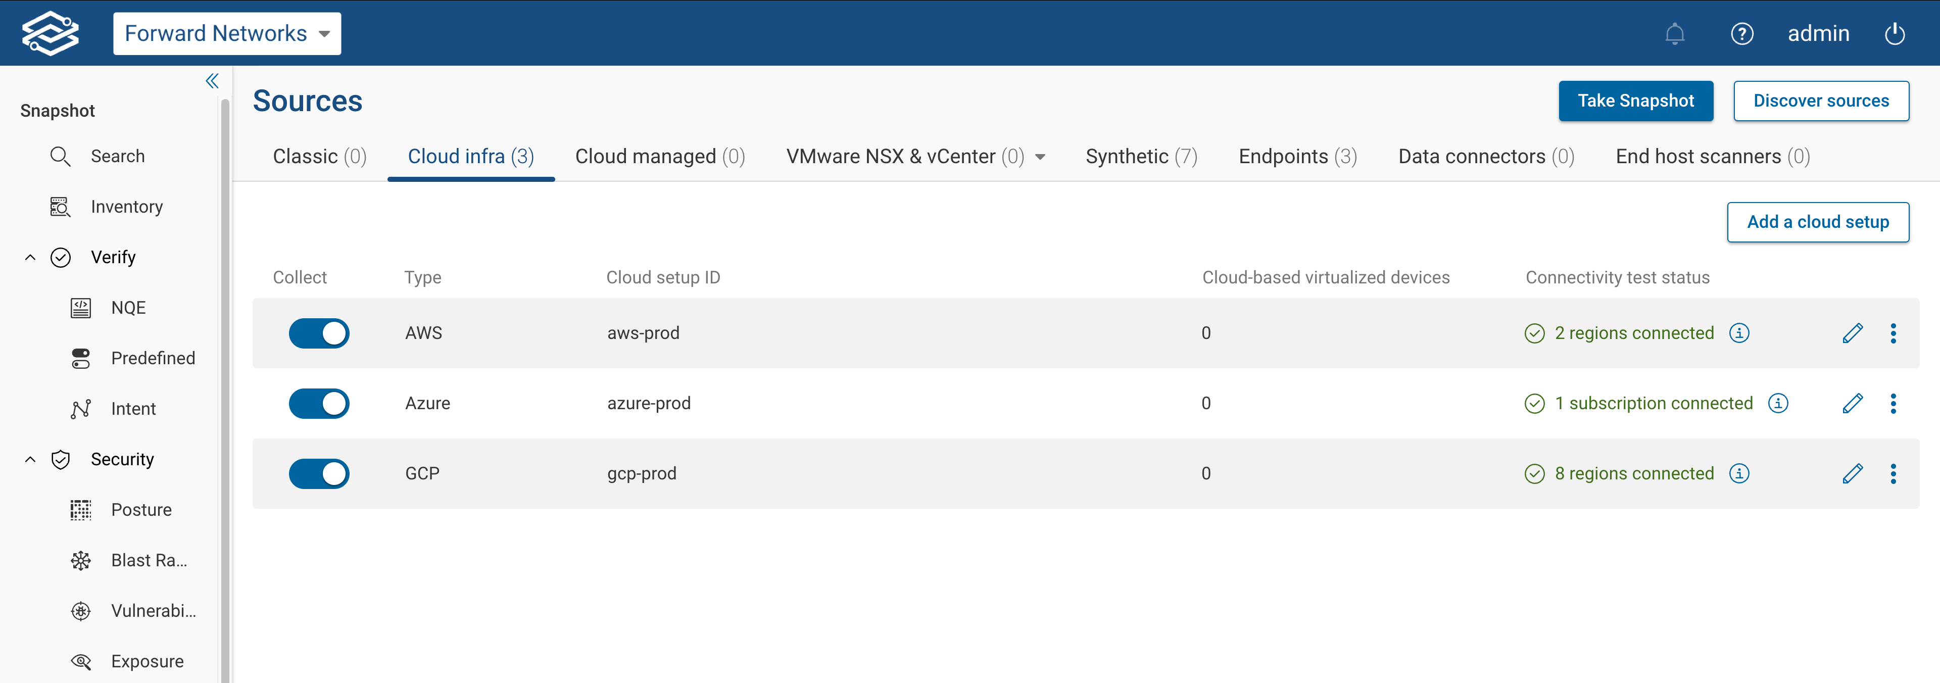Click Add a cloud setup button
The height and width of the screenshot is (683, 1940).
coord(1817,222)
